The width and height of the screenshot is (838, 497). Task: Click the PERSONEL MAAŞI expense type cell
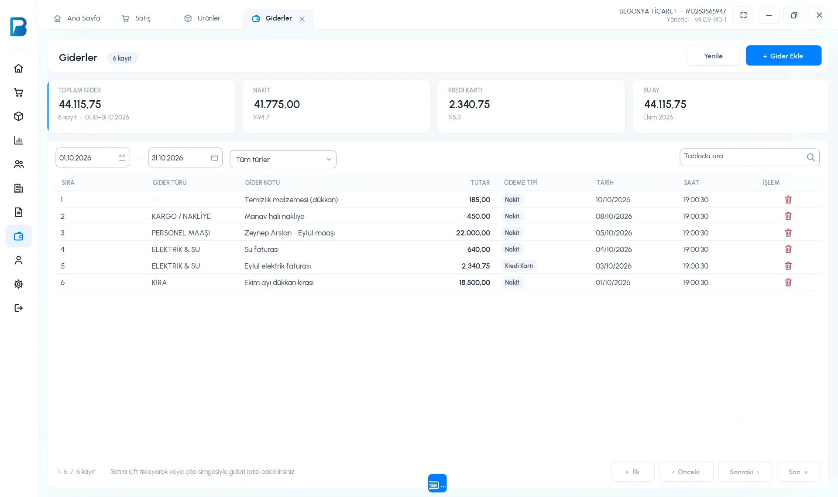point(181,233)
